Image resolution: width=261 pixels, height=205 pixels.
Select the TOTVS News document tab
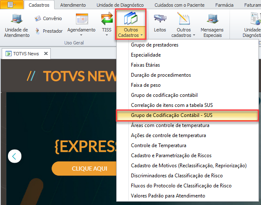coord(26,54)
